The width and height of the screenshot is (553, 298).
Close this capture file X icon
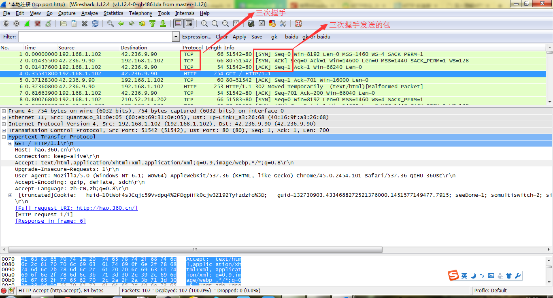click(x=85, y=23)
